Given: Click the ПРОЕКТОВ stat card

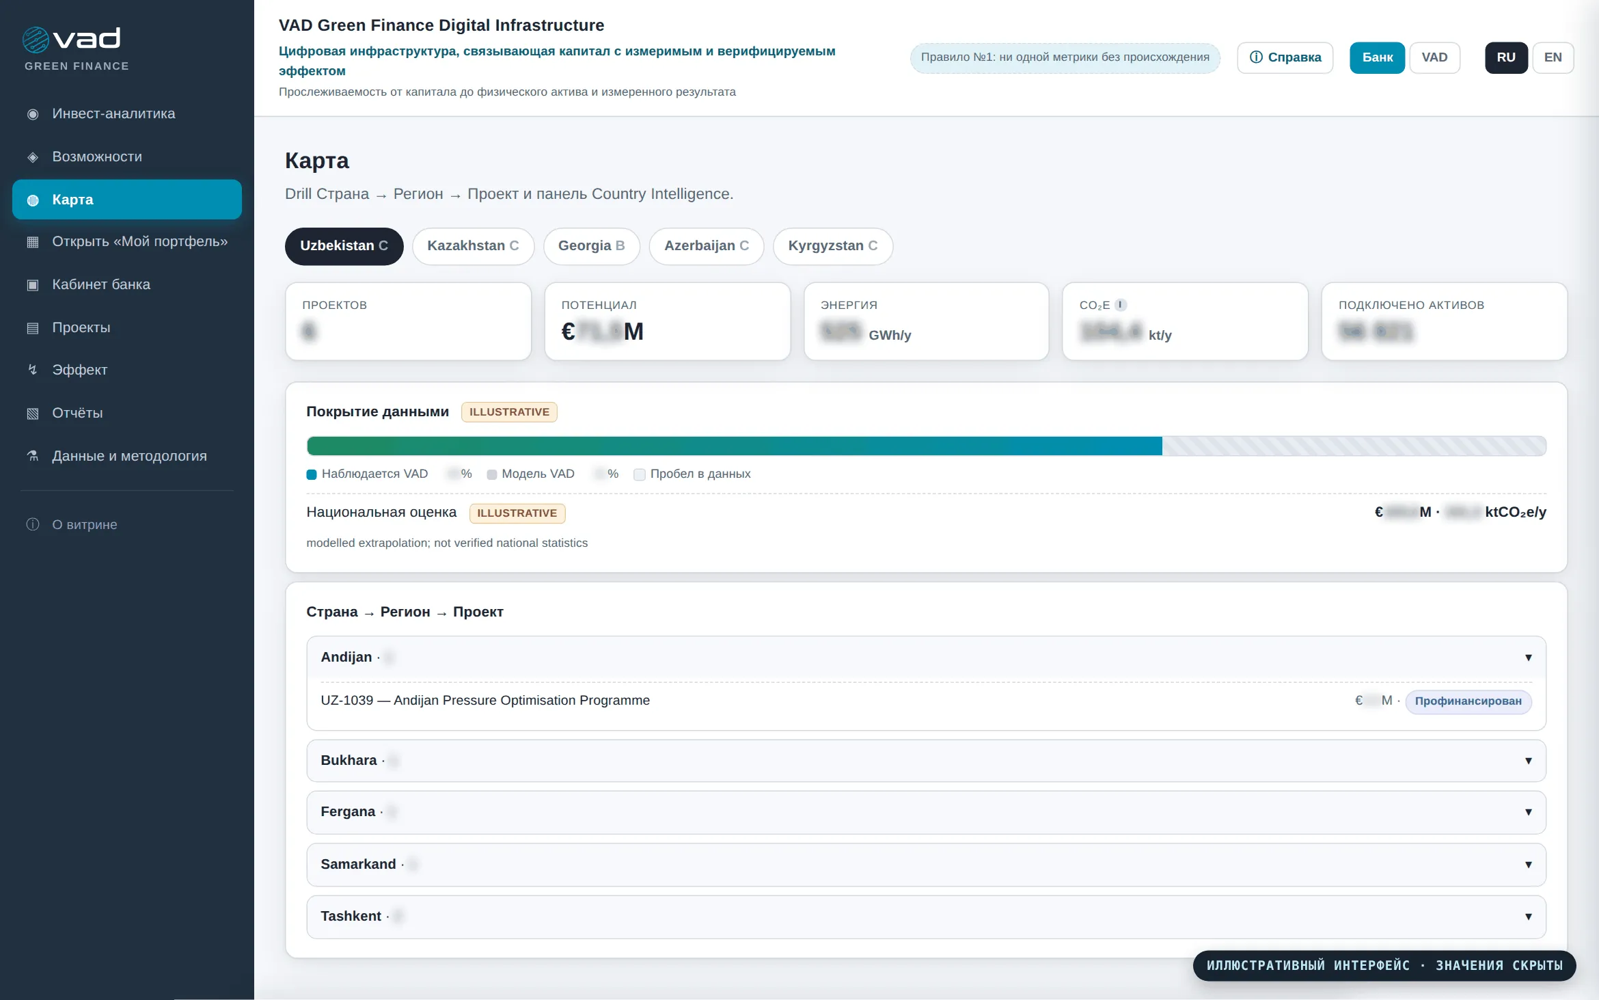Looking at the screenshot, I should (408, 321).
